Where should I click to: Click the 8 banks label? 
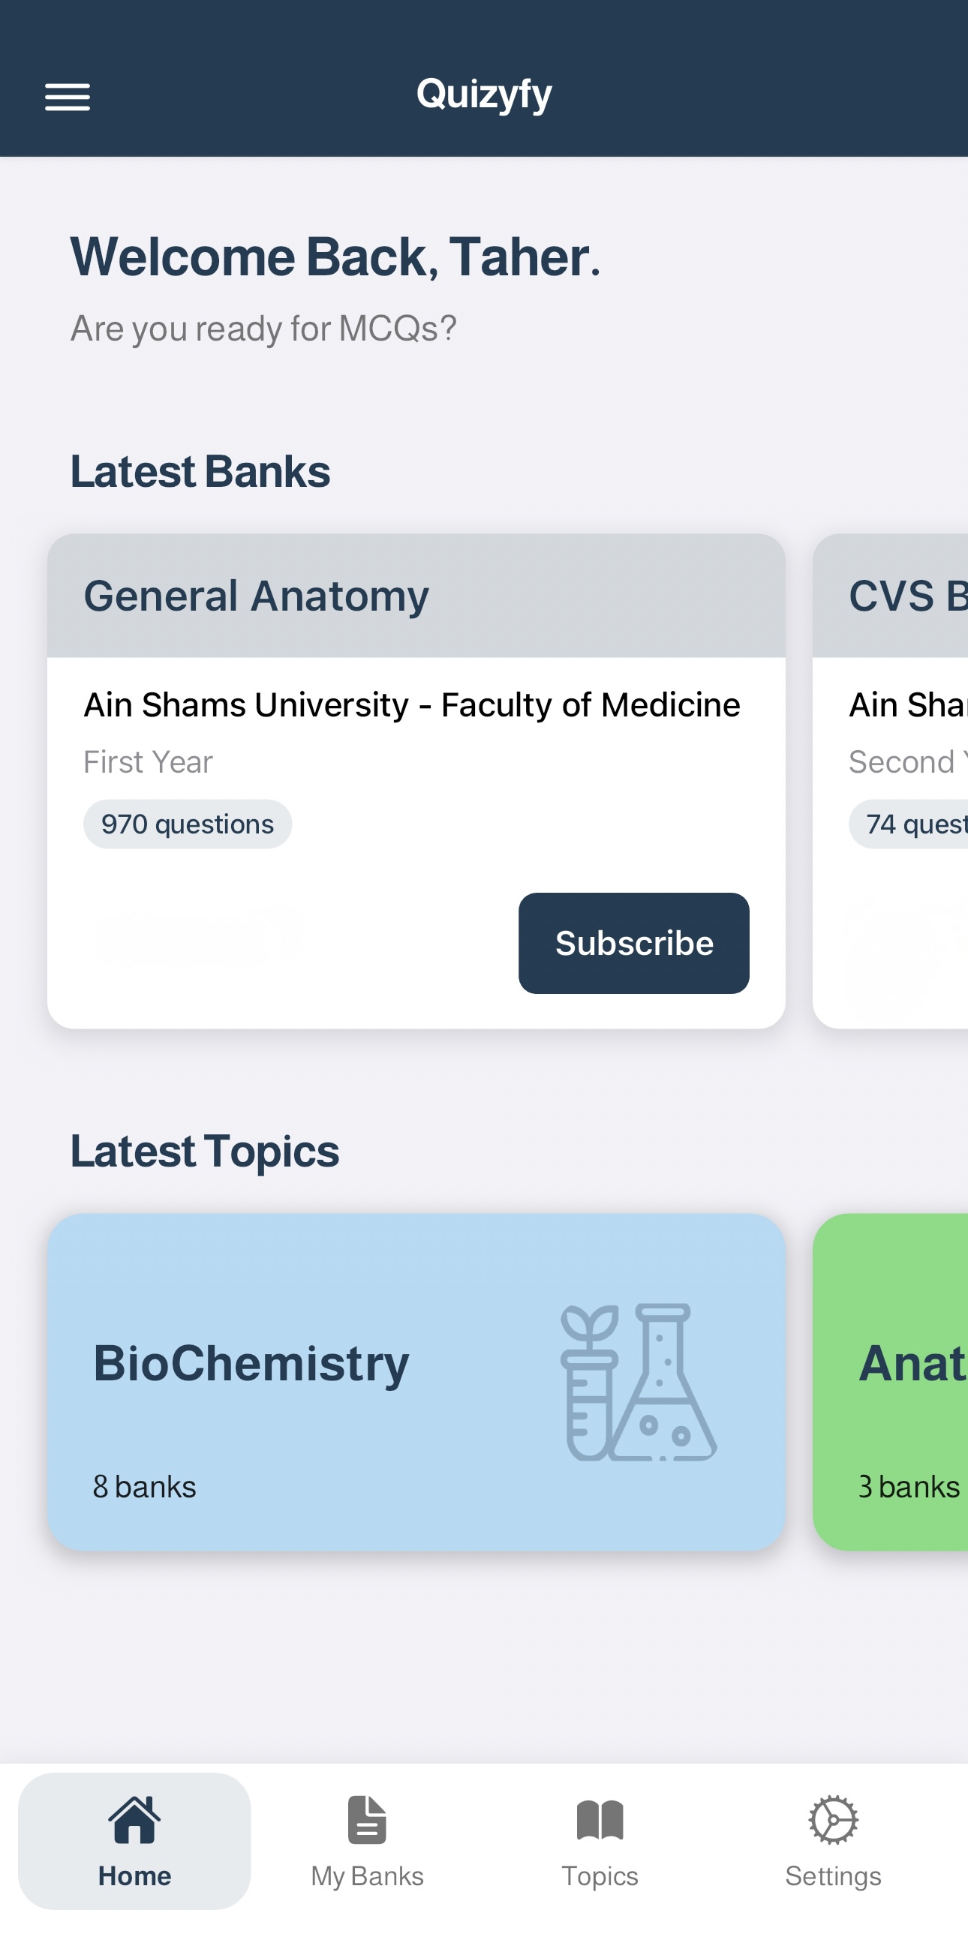(145, 1487)
